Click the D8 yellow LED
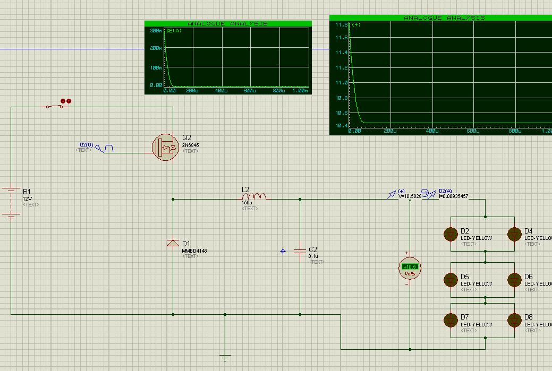This screenshot has width=552, height=371. tap(514, 321)
